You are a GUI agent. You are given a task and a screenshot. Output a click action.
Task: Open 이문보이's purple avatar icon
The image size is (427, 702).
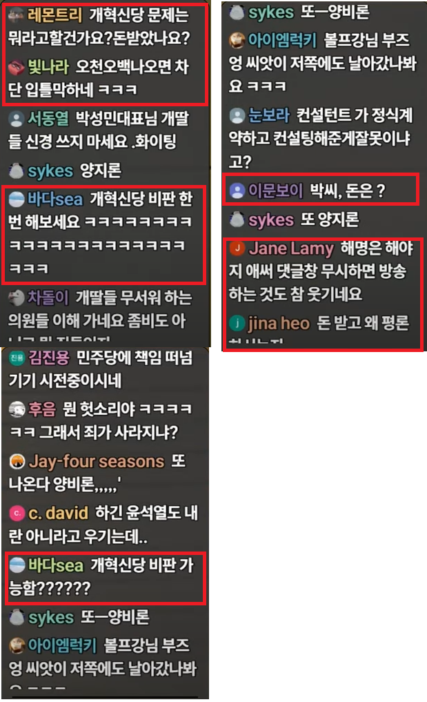pyautogui.click(x=237, y=191)
